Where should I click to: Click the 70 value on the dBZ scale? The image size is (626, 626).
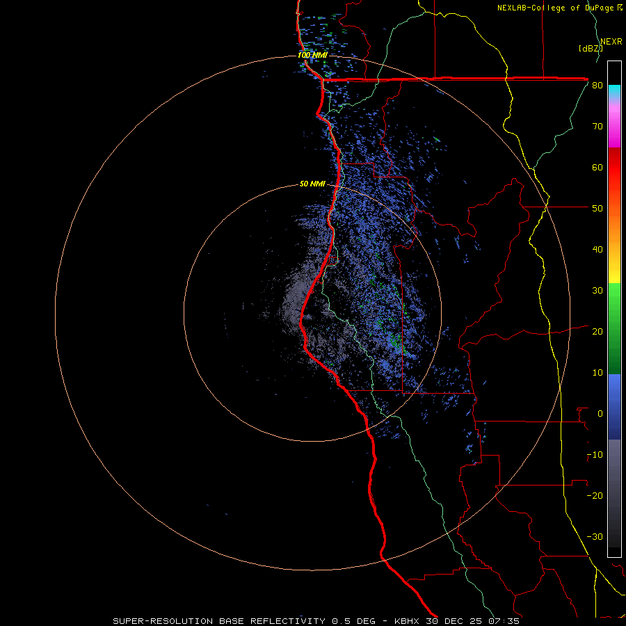pos(597,127)
